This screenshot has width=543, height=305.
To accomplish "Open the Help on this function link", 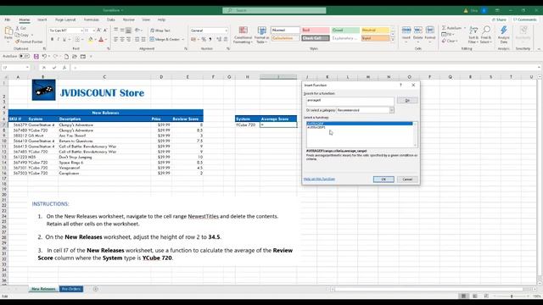I will coord(319,179).
